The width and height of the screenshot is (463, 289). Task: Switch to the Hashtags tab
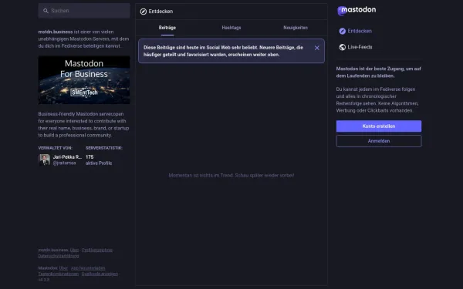231,28
